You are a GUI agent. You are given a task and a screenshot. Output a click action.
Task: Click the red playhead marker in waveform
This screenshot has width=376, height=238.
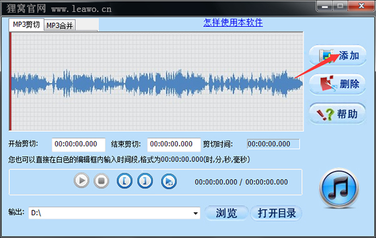tap(10, 82)
